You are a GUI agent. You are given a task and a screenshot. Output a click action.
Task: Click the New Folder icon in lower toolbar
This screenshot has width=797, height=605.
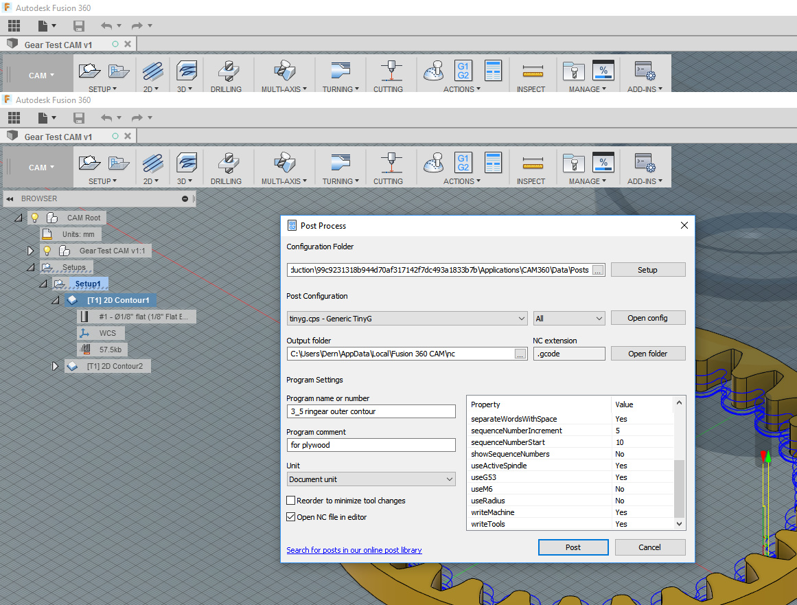point(119,163)
